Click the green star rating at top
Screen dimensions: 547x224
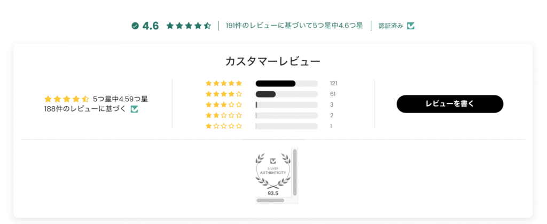(189, 26)
